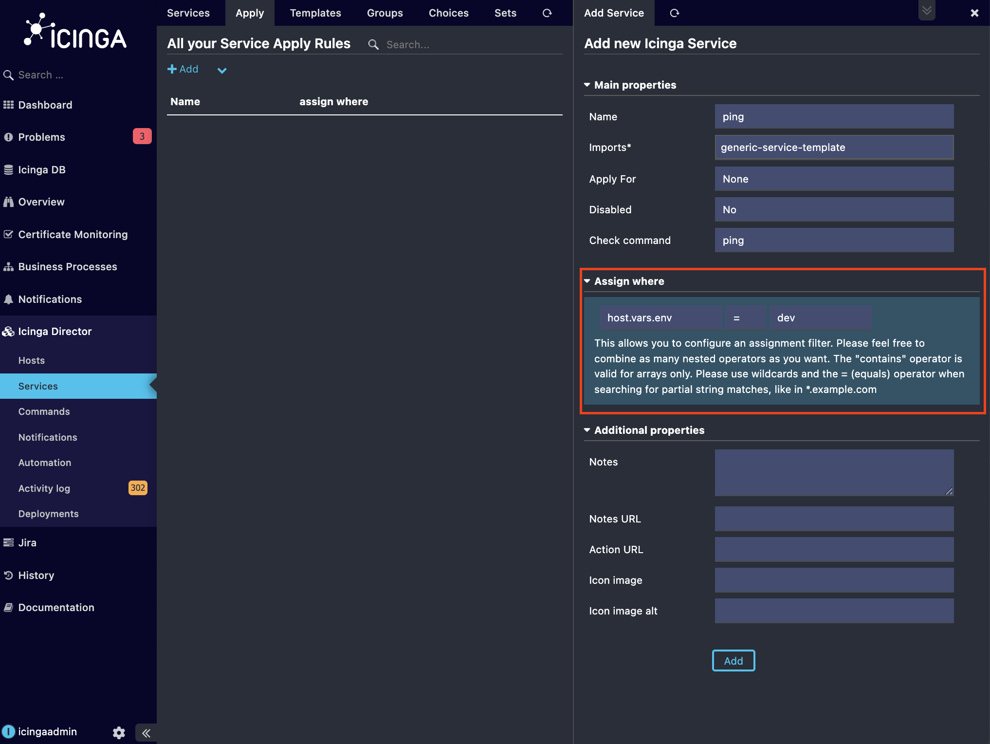Image resolution: width=990 pixels, height=744 pixels.
Task: Click the Notes text area
Action: tap(834, 473)
